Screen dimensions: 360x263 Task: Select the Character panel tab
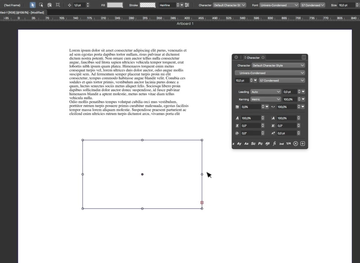pos(253,57)
